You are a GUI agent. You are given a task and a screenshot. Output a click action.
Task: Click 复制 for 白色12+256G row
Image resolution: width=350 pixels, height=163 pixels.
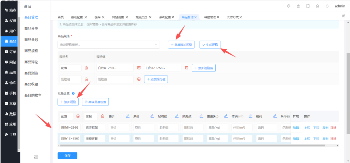point(325,138)
